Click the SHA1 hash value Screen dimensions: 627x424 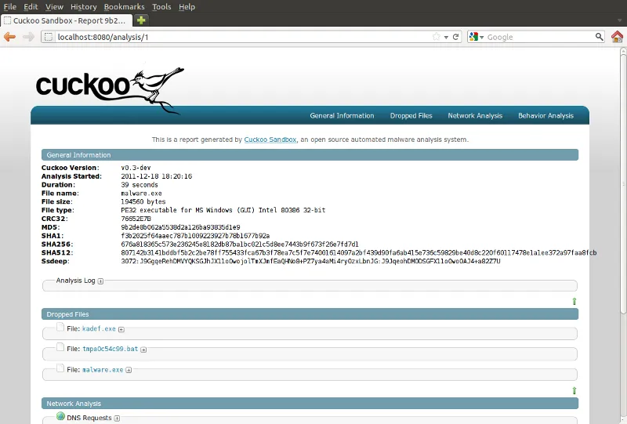coord(195,236)
